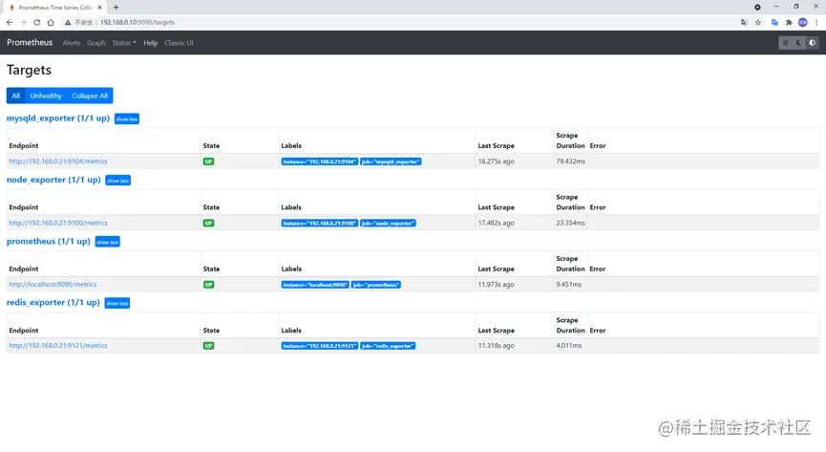Viewport: 826px width, 452px height.
Task: Open the Help link in navbar
Action: pyautogui.click(x=151, y=43)
